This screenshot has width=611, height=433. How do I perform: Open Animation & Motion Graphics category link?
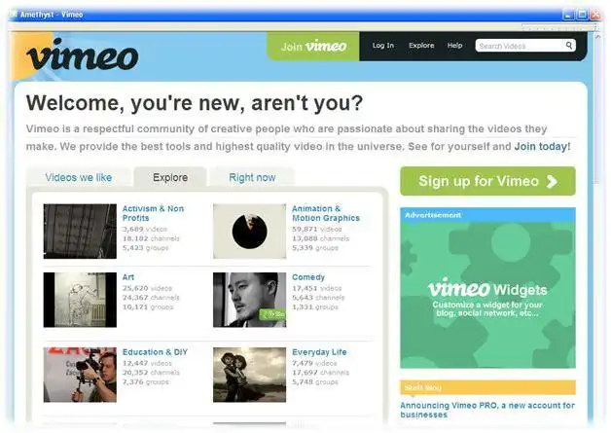[326, 213]
